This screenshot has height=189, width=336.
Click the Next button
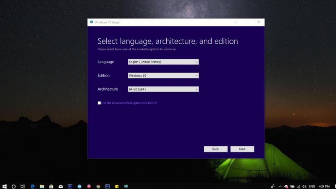(x=242, y=149)
